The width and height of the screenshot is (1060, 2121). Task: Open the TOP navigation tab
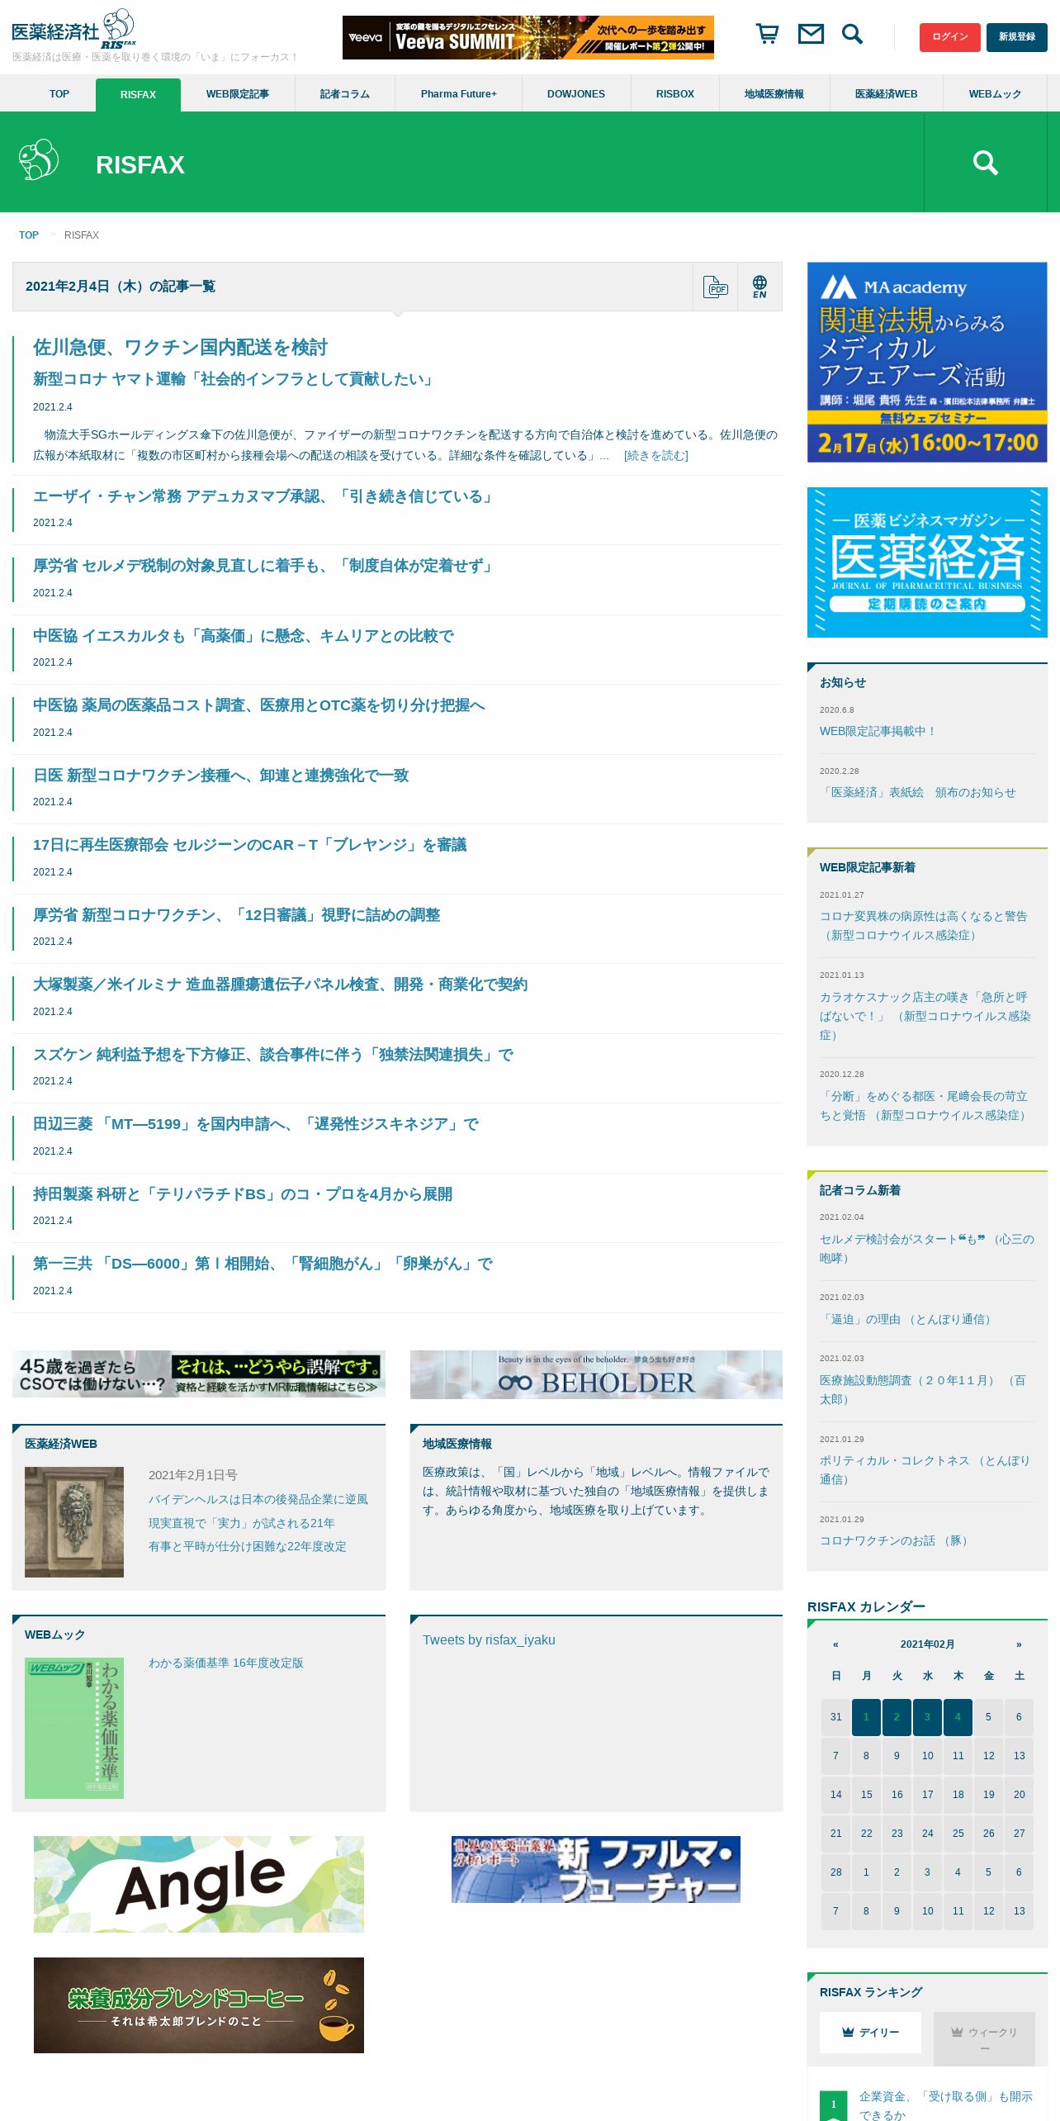(59, 94)
